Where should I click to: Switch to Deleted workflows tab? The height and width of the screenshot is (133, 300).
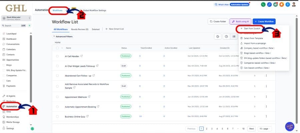(96, 29)
